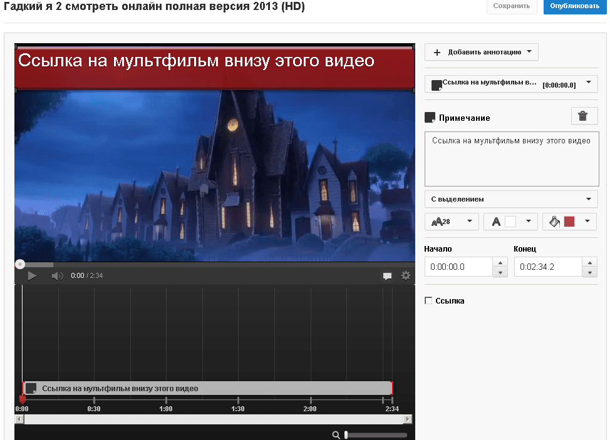Toggle annotations with the speech bubble icon
The height and width of the screenshot is (440, 610).
click(387, 276)
